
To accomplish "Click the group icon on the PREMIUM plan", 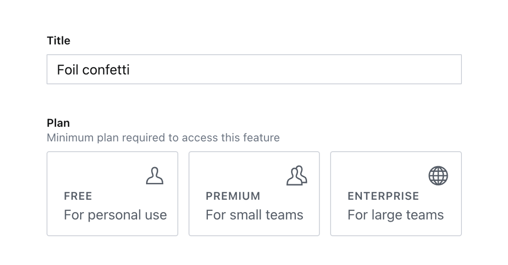I will [297, 175].
